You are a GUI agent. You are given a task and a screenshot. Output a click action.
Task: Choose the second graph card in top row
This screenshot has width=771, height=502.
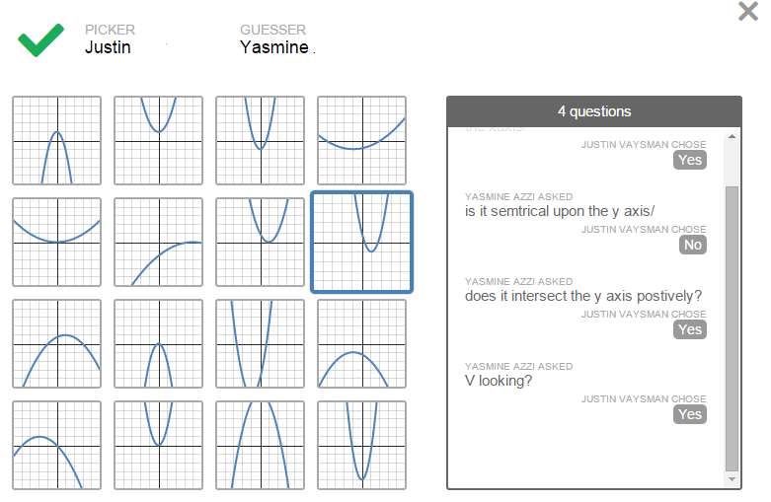(158, 140)
